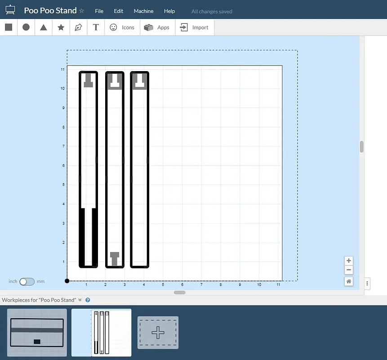Viewport: 387px width, 360px height.
Task: Add a new workpiece
Action: tap(158, 333)
